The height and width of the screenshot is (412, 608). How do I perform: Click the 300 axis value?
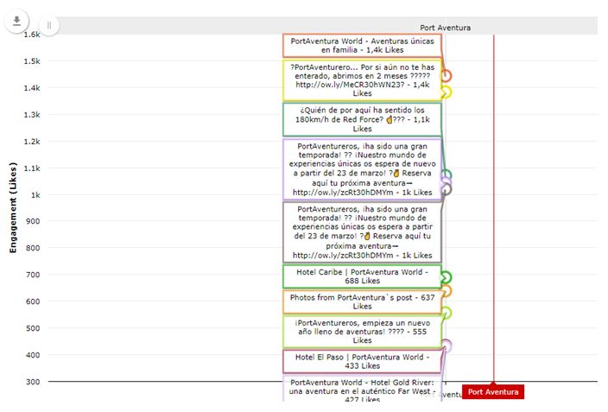tap(33, 382)
